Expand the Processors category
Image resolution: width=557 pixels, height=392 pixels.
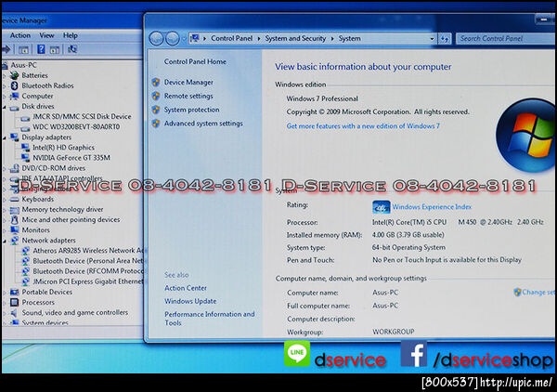click(5, 303)
